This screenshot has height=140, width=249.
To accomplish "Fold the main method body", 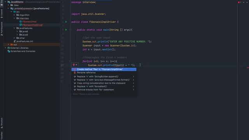I will point(70,30).
